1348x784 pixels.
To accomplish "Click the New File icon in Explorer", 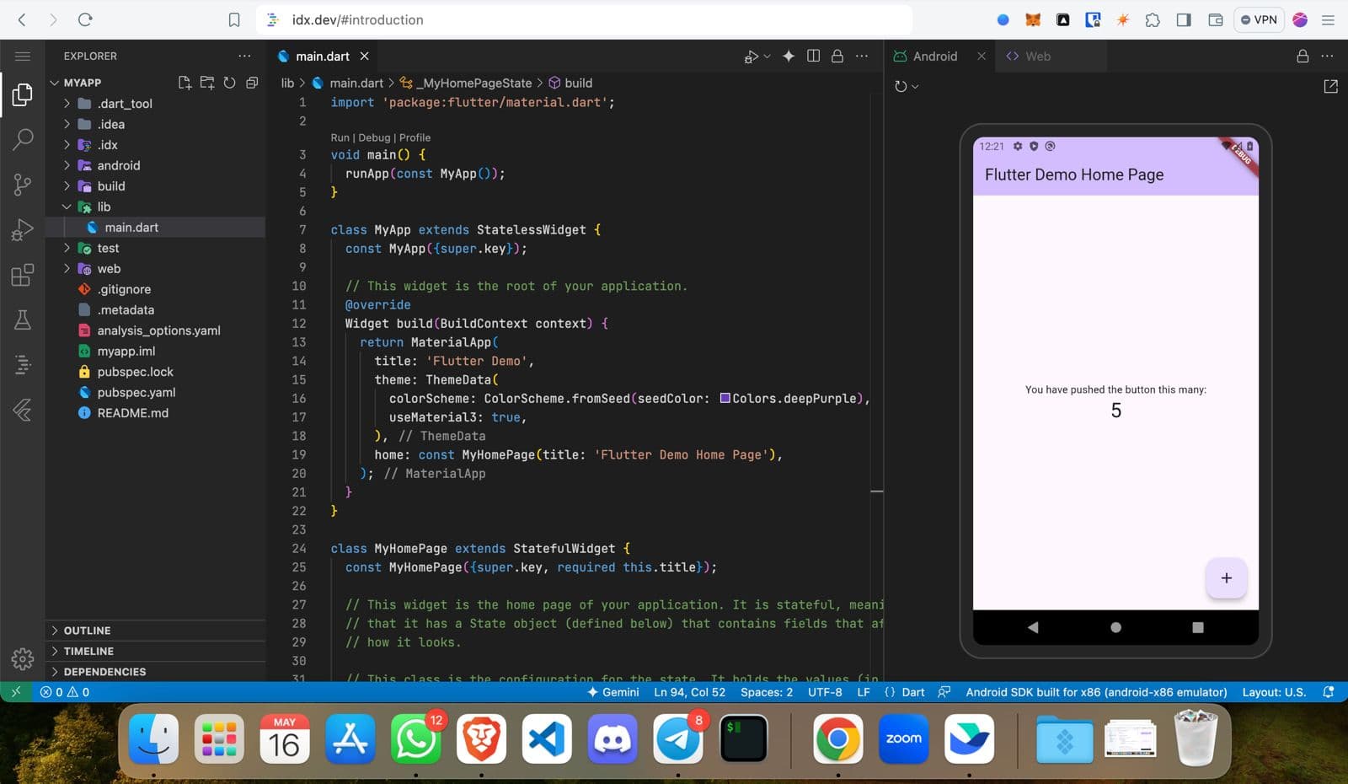I will click(185, 83).
